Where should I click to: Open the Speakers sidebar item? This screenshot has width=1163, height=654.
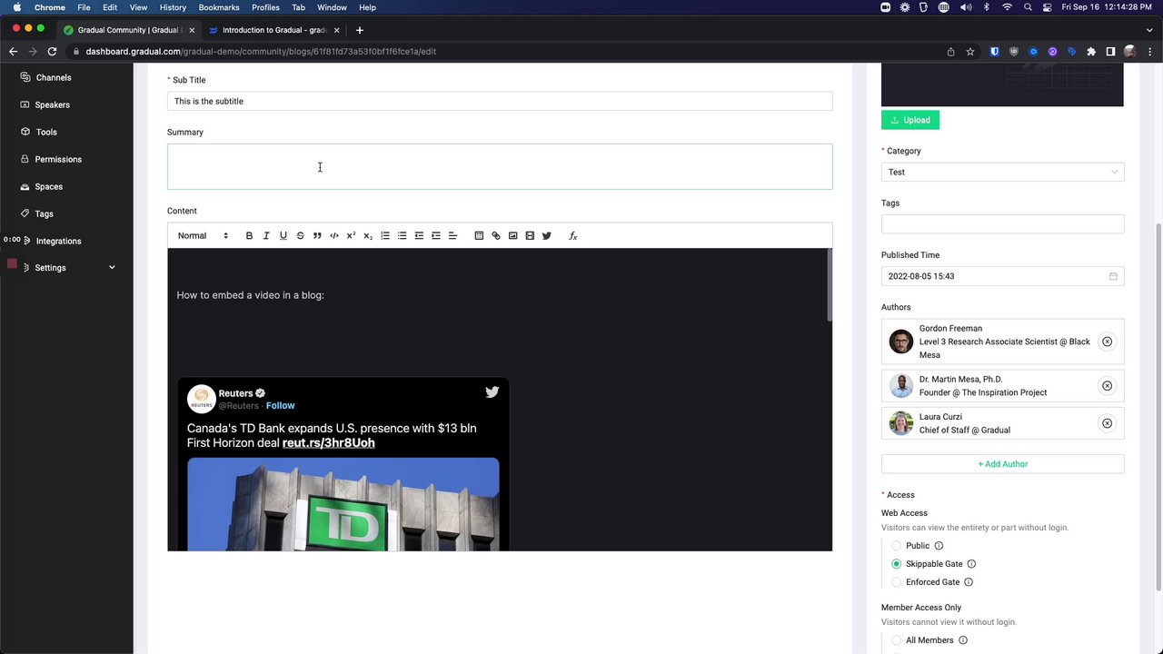pos(52,105)
